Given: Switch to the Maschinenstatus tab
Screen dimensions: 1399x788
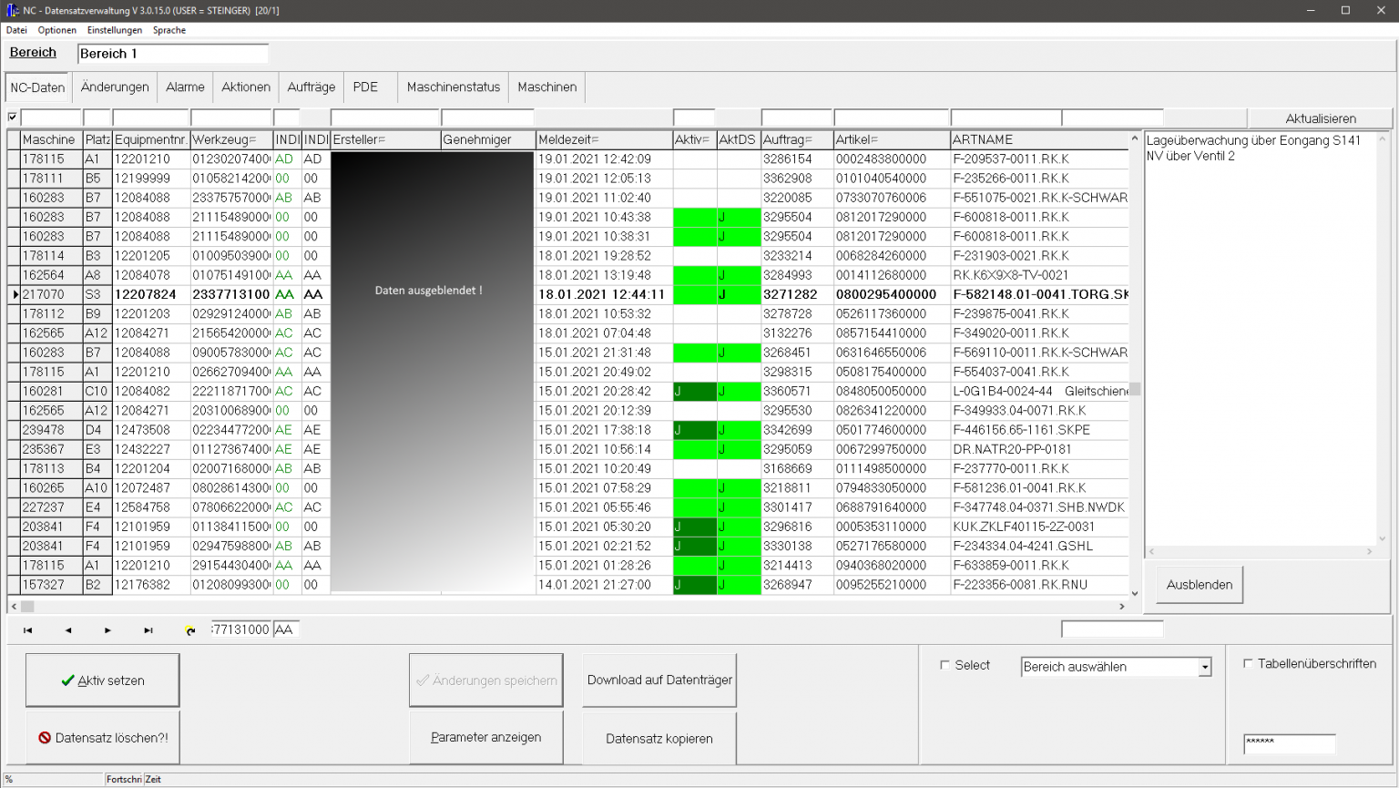Looking at the screenshot, I should tap(454, 87).
